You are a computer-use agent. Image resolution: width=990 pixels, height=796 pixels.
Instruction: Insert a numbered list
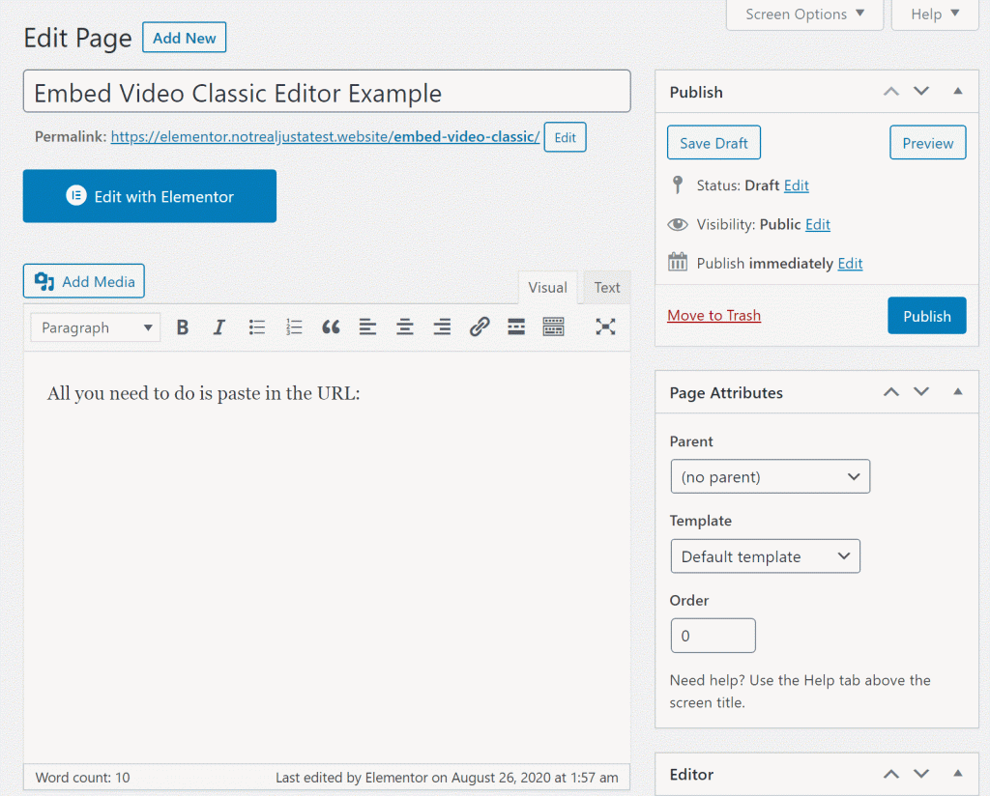[294, 327]
